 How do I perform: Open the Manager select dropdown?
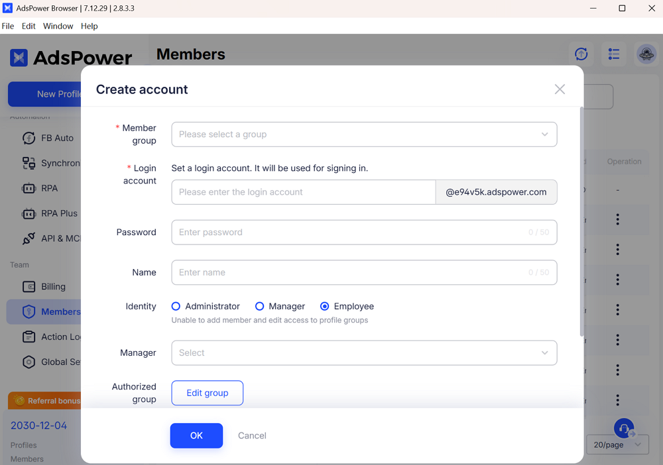(363, 353)
